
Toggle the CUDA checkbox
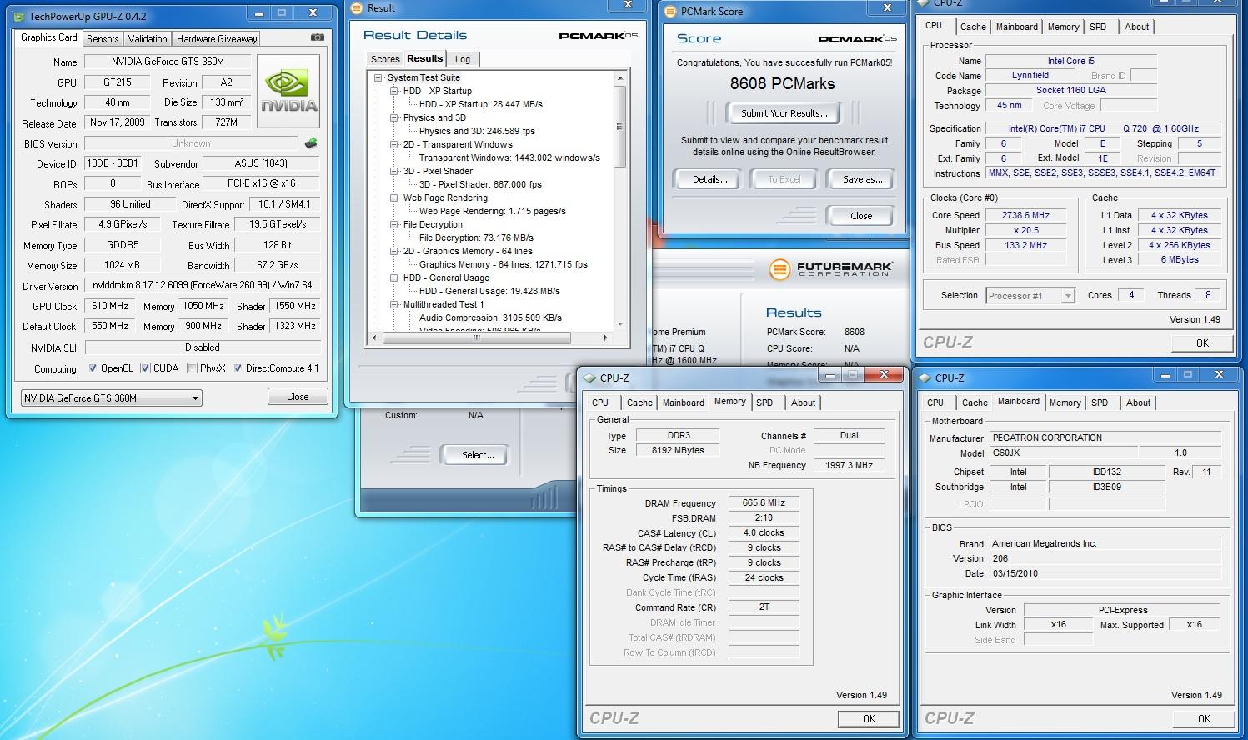point(145,368)
